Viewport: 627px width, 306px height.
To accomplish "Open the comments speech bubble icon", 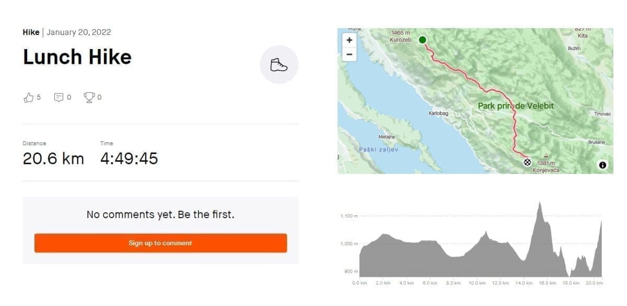I will (x=59, y=97).
